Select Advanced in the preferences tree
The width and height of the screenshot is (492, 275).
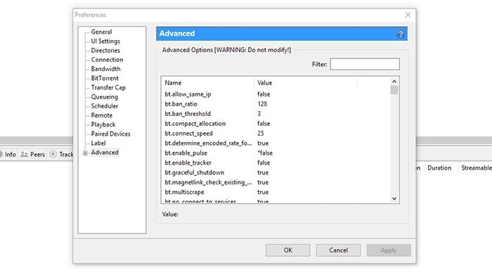pos(105,152)
